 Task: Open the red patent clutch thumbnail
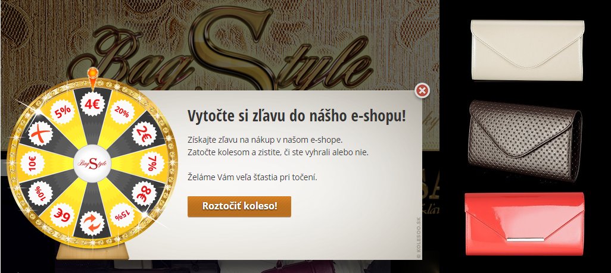525,224
